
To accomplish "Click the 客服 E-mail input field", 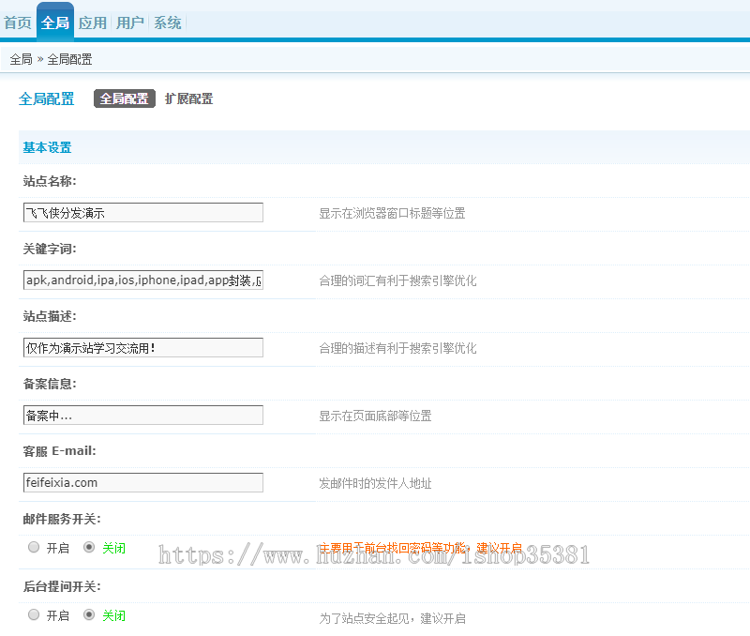I will point(143,482).
